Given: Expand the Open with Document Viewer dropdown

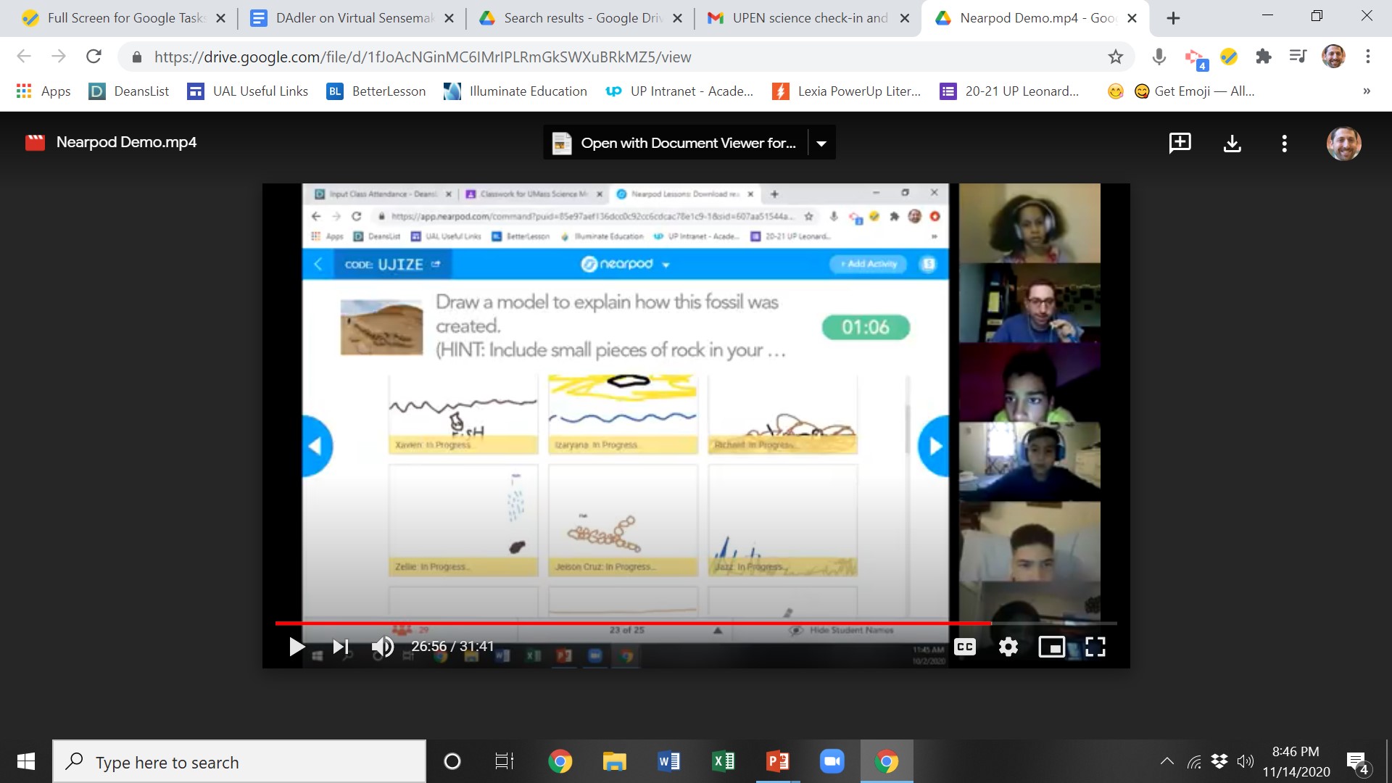Looking at the screenshot, I should click(821, 143).
